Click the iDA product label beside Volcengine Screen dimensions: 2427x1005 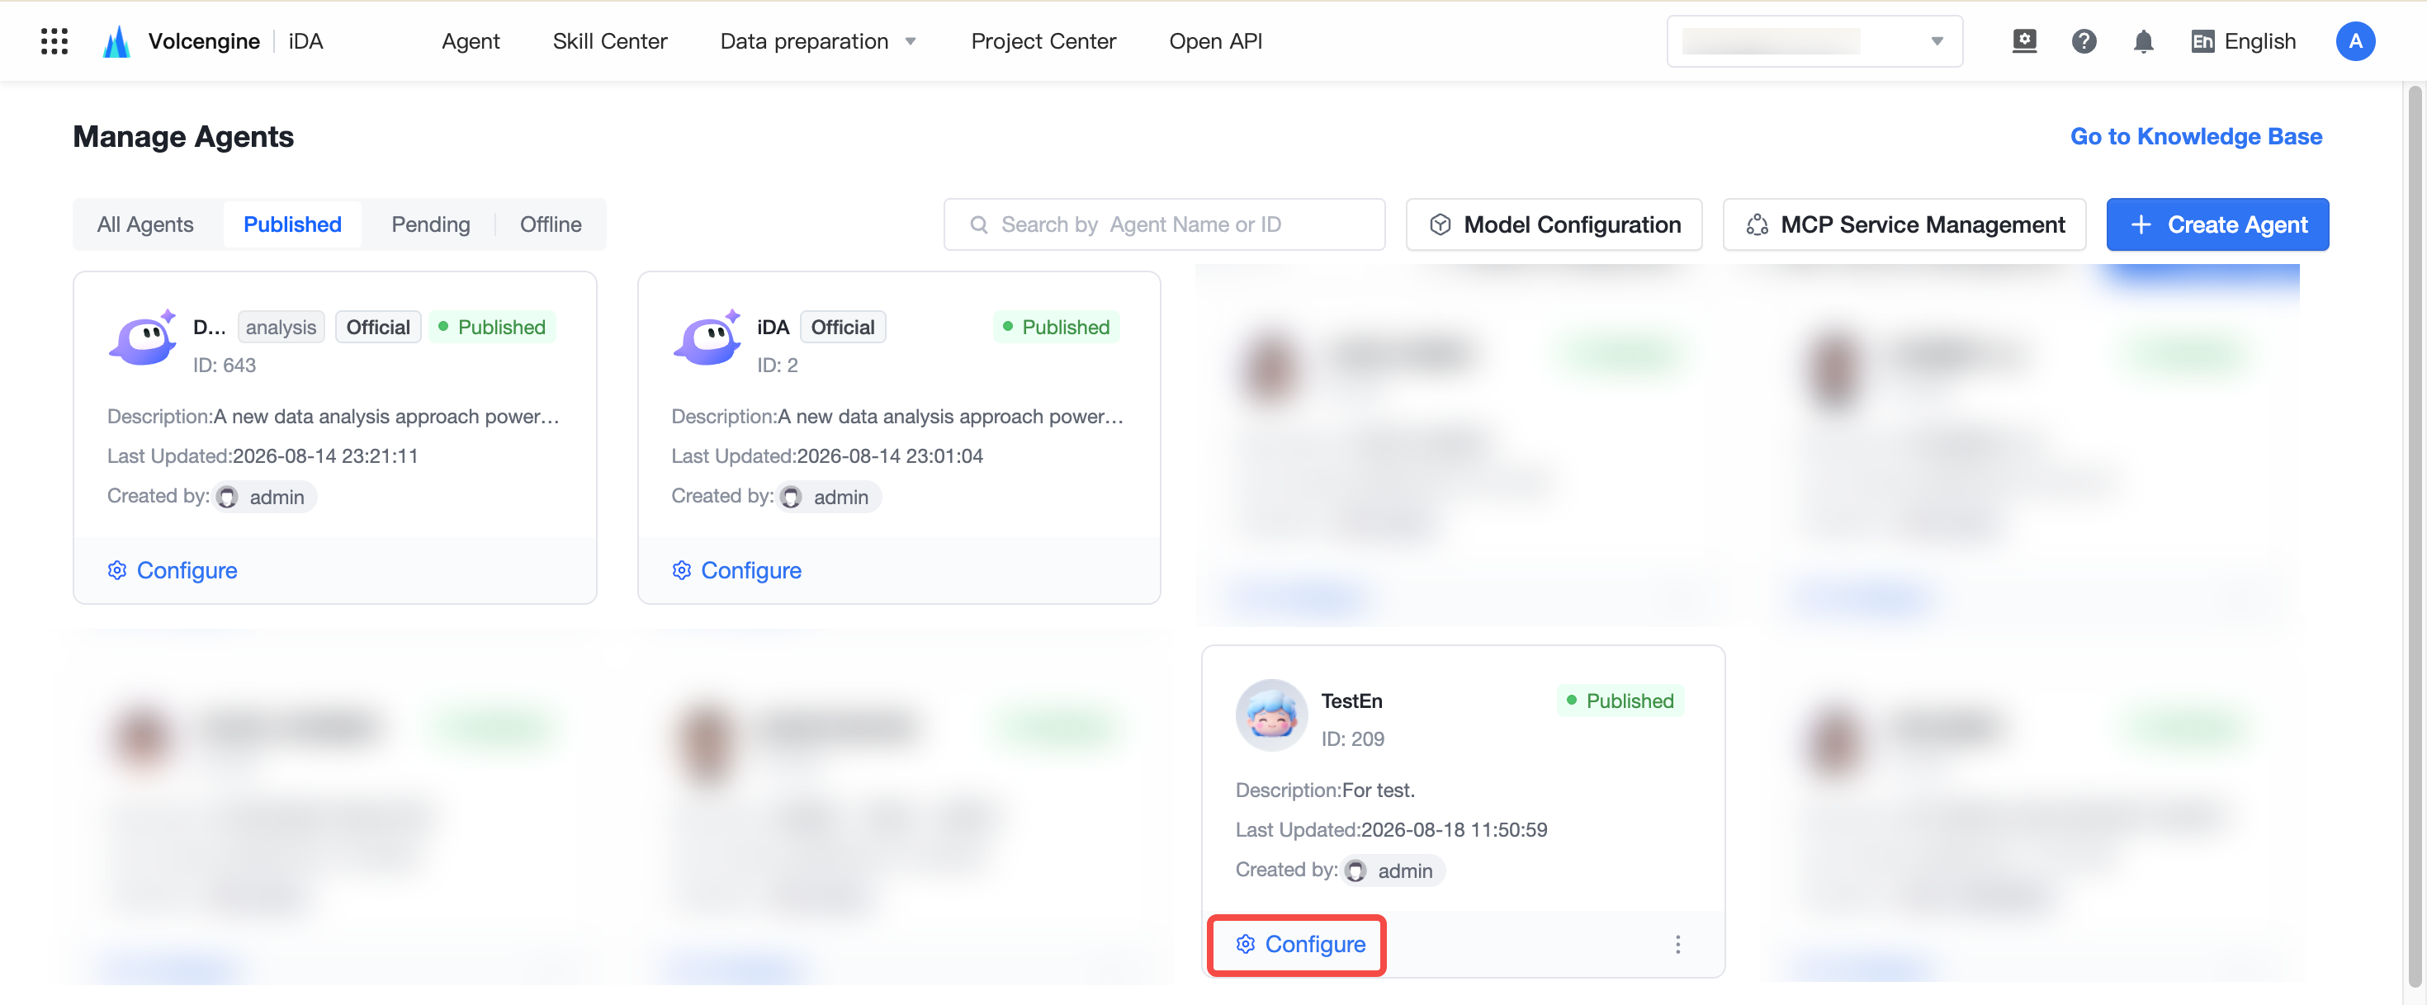tap(305, 41)
